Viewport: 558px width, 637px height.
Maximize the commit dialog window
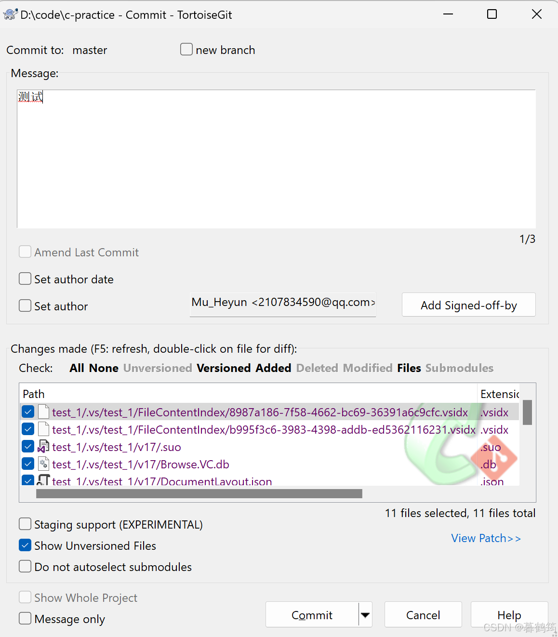492,14
